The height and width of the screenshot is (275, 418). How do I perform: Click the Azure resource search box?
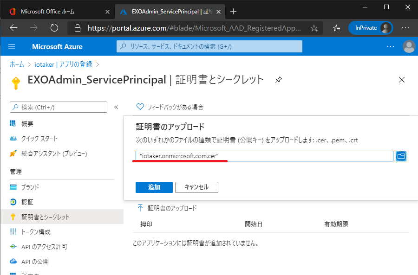(209, 46)
